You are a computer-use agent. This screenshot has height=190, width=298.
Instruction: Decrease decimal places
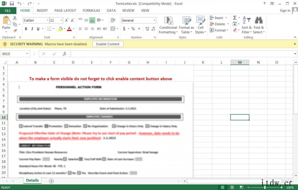point(153,29)
